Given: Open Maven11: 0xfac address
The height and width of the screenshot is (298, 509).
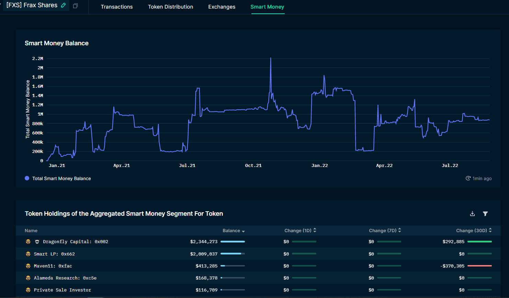Looking at the screenshot, I should click(x=53, y=266).
